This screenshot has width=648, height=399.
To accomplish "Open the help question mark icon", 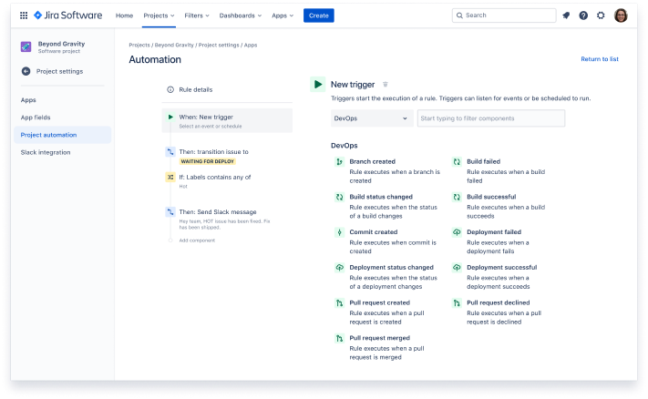I will pos(583,15).
